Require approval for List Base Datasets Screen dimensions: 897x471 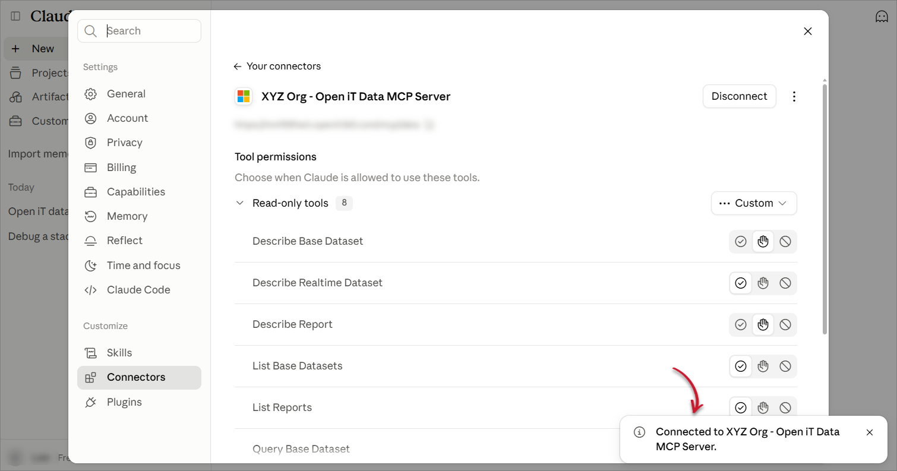click(763, 366)
